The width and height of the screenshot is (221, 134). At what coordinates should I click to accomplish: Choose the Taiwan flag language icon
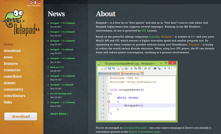coord(39,2)
